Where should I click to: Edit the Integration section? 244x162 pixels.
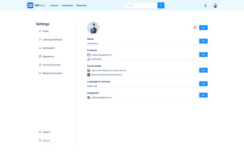[x=203, y=95]
